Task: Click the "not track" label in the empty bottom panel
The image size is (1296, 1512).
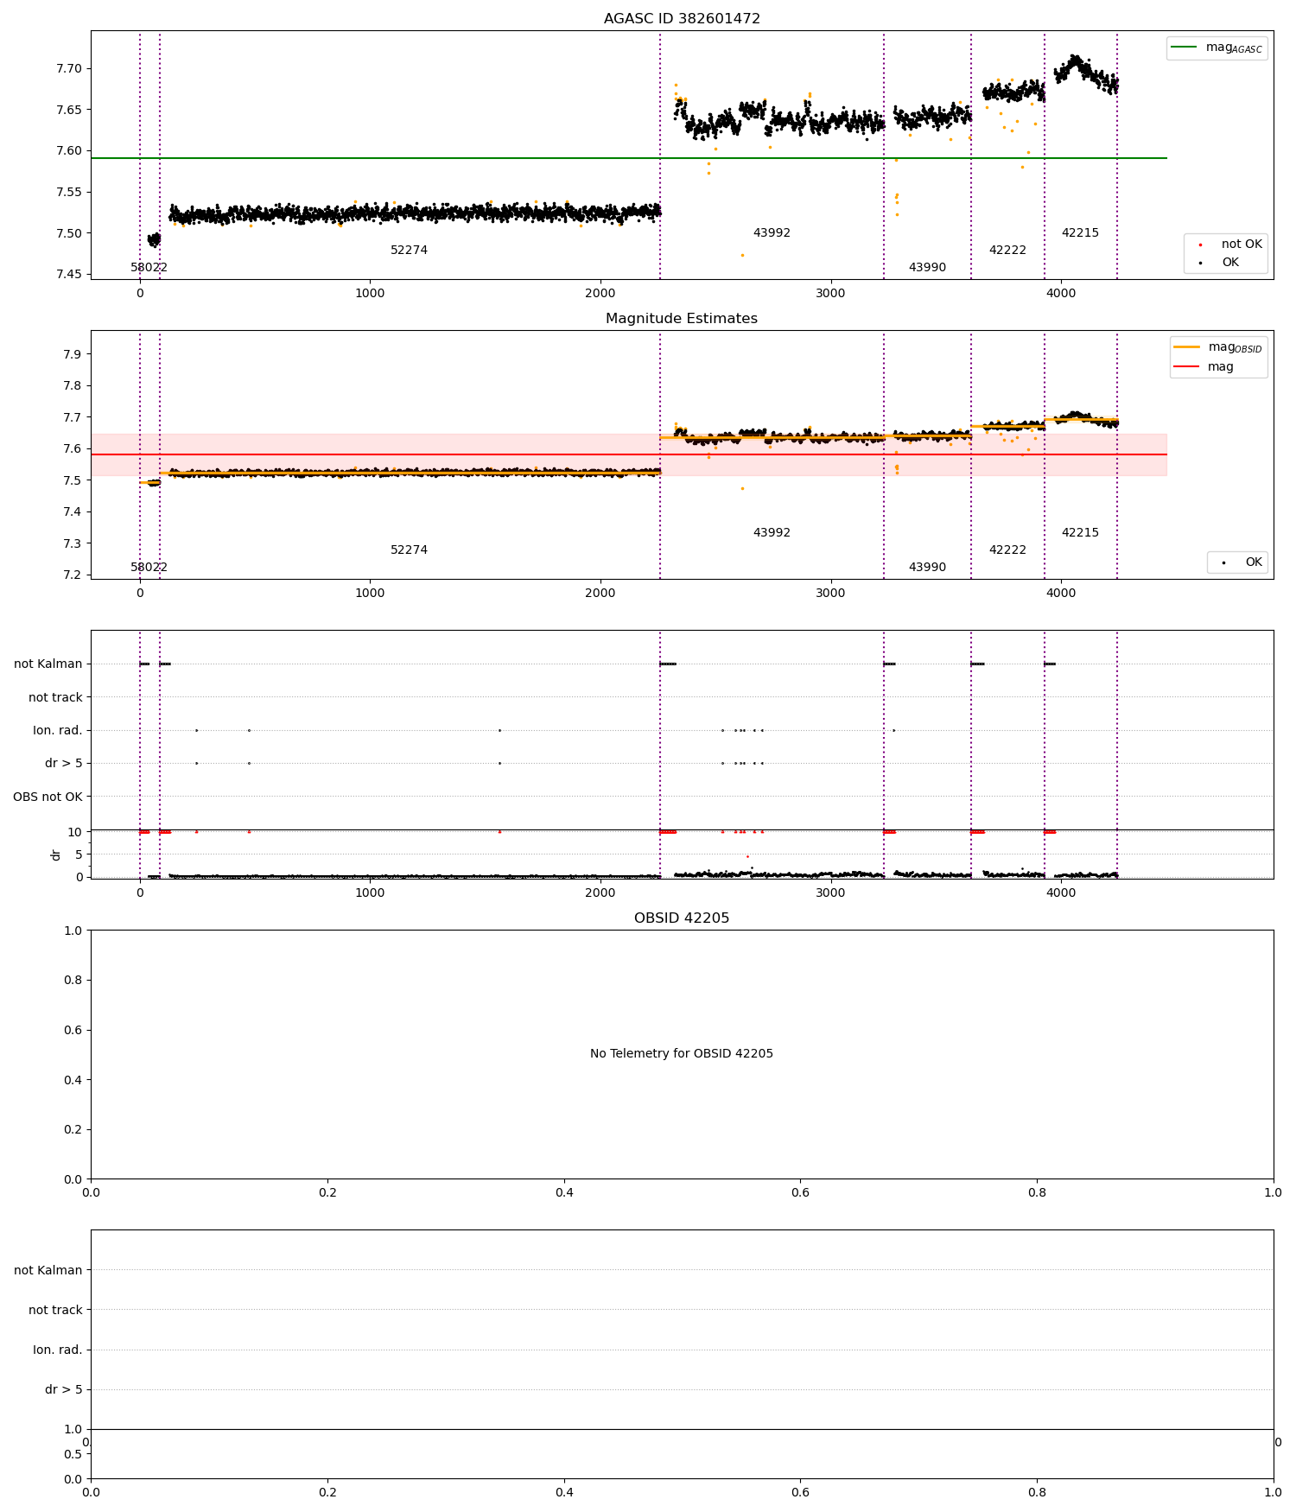Action: coord(55,1310)
